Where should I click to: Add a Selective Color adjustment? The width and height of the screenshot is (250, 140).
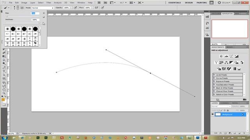click(239, 69)
